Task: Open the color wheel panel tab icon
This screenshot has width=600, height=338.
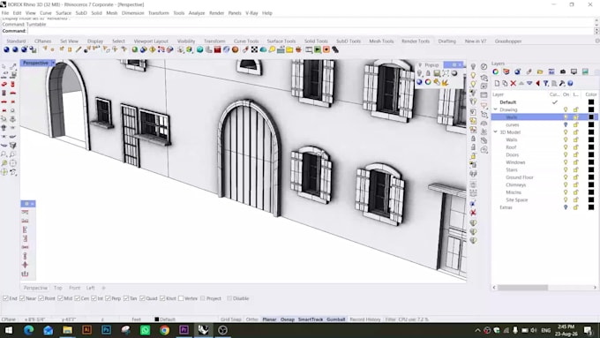Action: pyautogui.click(x=496, y=71)
